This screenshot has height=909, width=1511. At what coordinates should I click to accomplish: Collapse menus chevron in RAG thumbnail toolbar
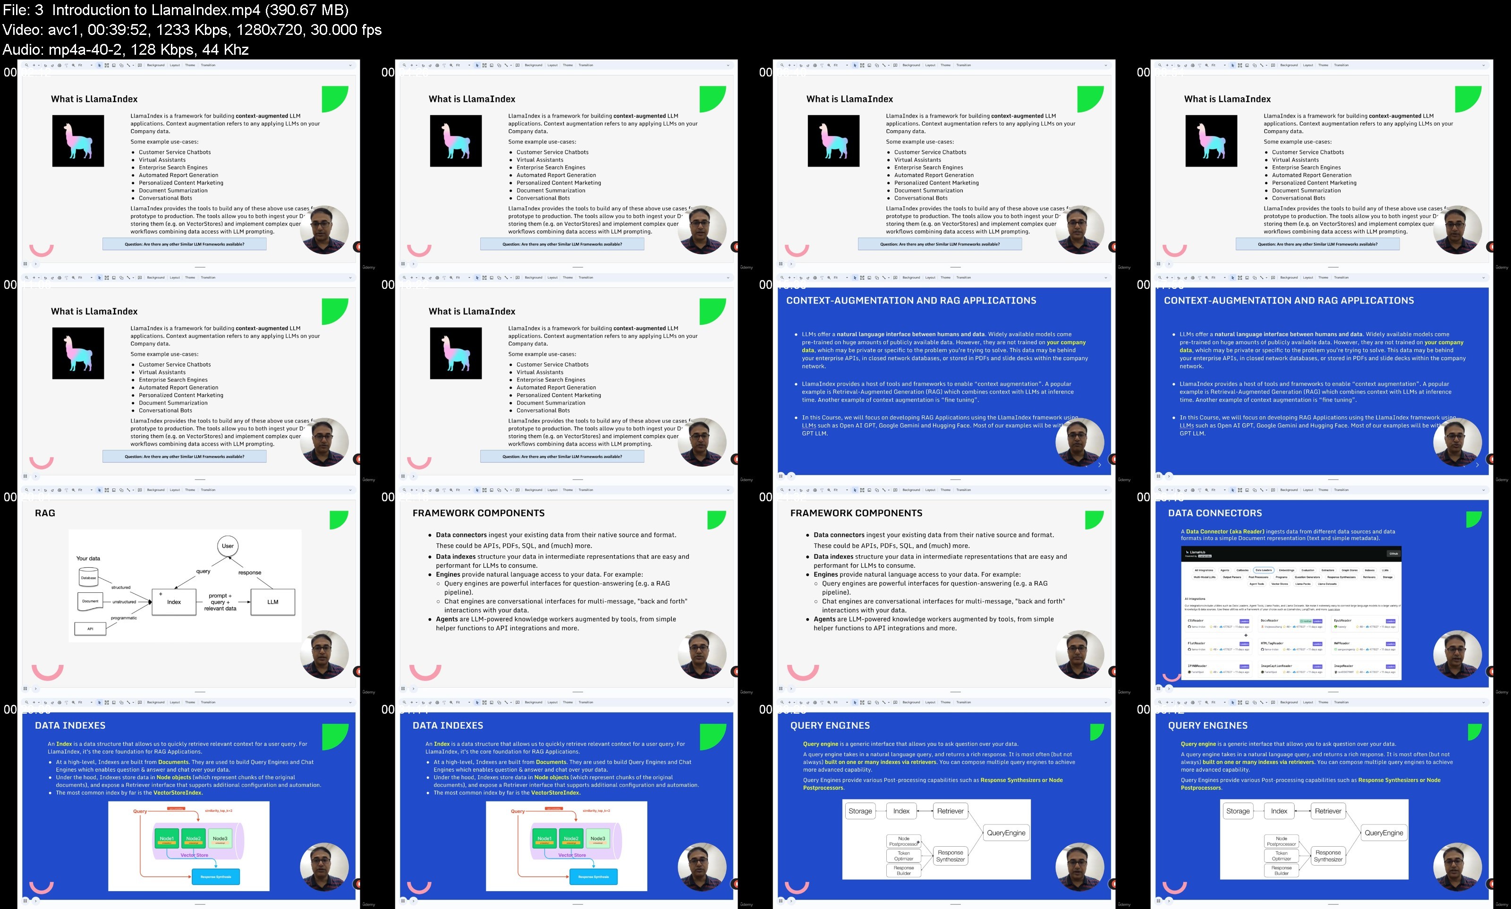pyautogui.click(x=350, y=490)
